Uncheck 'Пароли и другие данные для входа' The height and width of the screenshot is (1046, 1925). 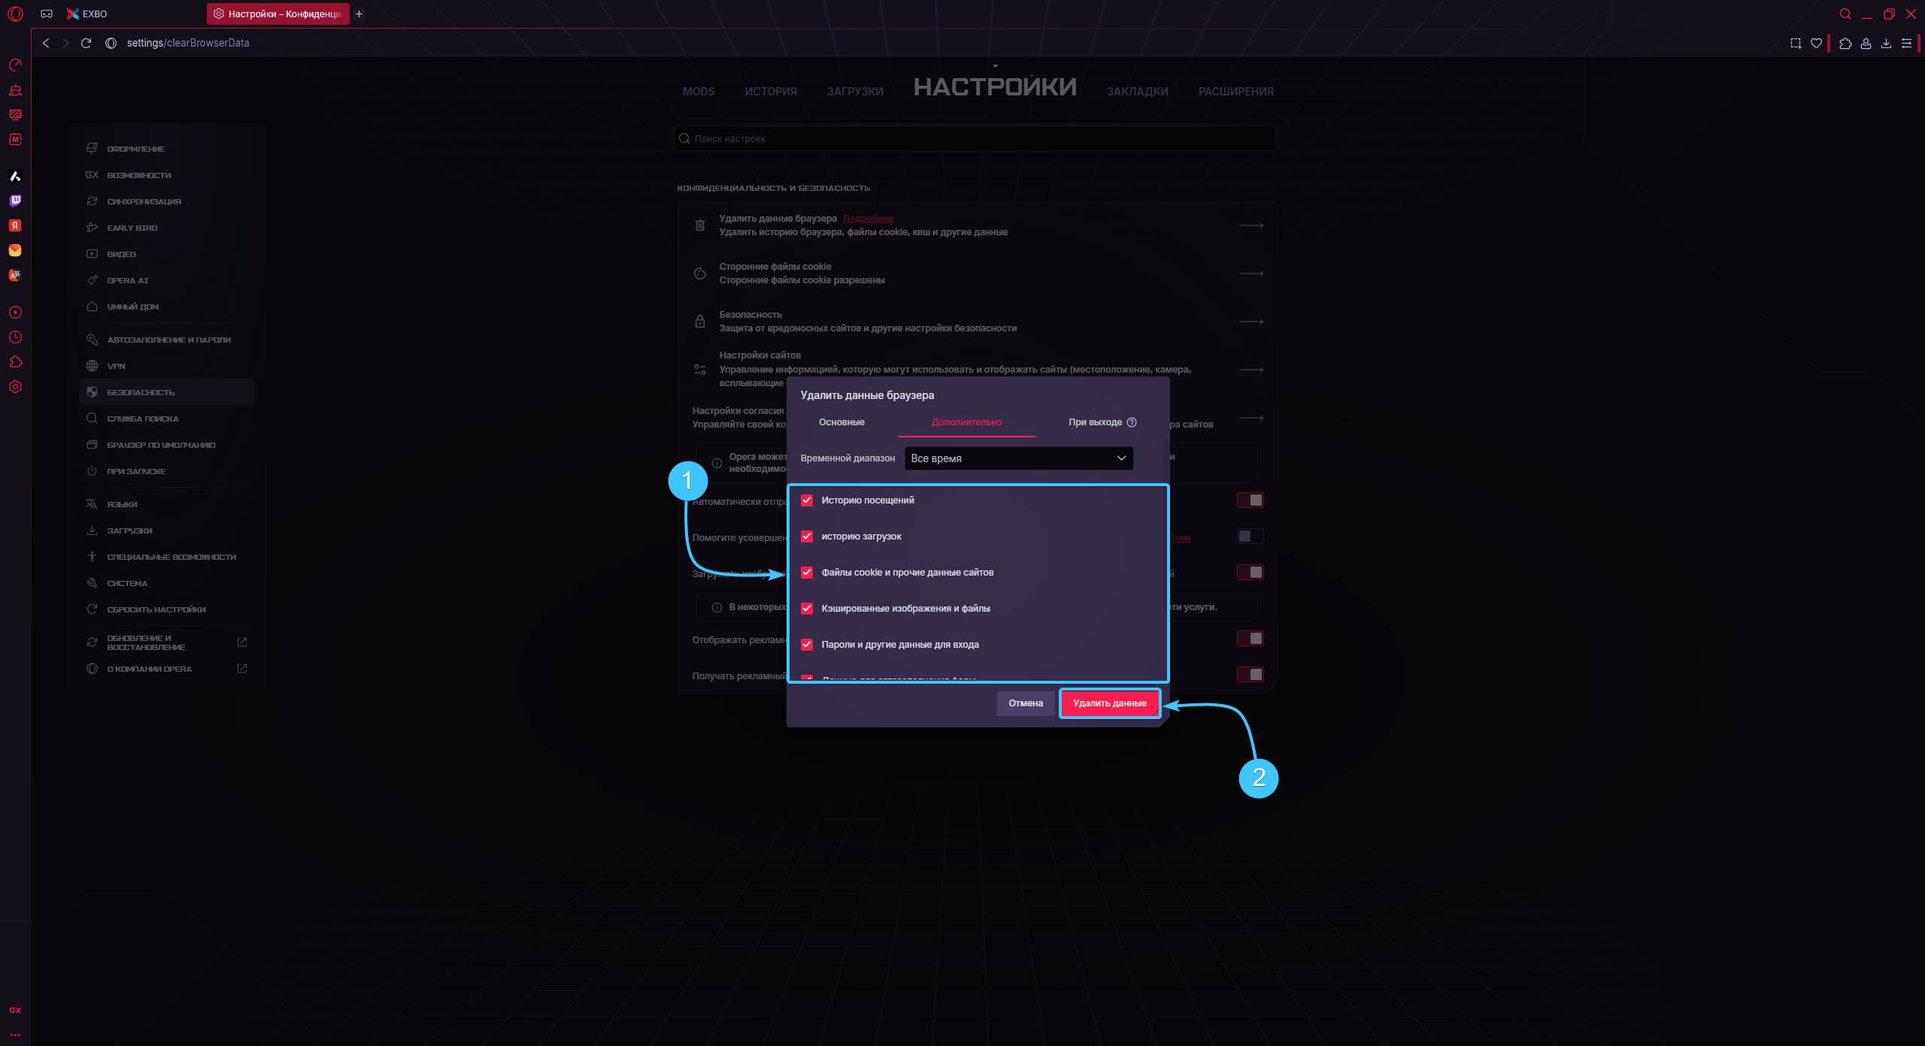pyautogui.click(x=807, y=645)
